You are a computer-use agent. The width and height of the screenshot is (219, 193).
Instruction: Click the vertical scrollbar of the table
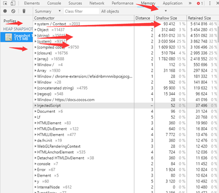(x=218, y=34)
